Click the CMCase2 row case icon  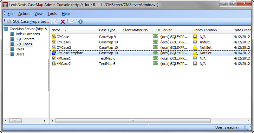(54, 47)
